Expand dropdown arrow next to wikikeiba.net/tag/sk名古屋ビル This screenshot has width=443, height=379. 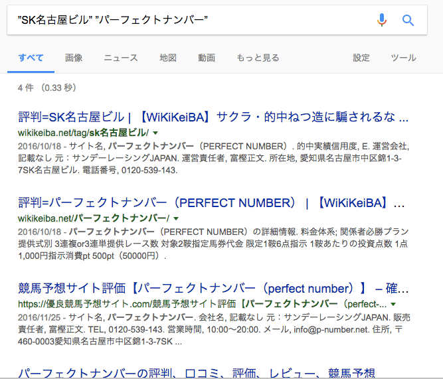point(155,133)
